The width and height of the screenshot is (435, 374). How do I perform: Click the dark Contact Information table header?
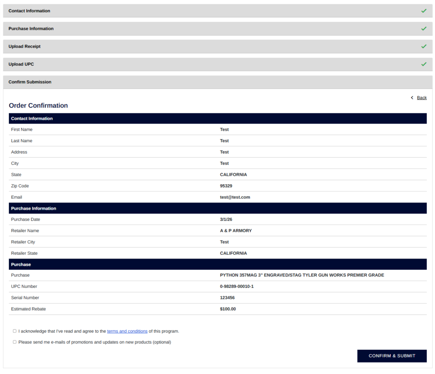tap(217, 118)
